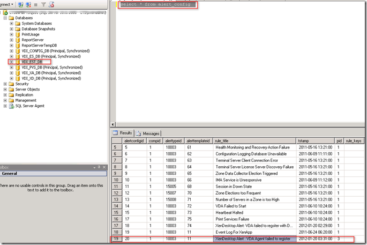The width and height of the screenshot is (367, 245).
Task: Expand the ReportServerTempDB database
Action: click(x=11, y=46)
